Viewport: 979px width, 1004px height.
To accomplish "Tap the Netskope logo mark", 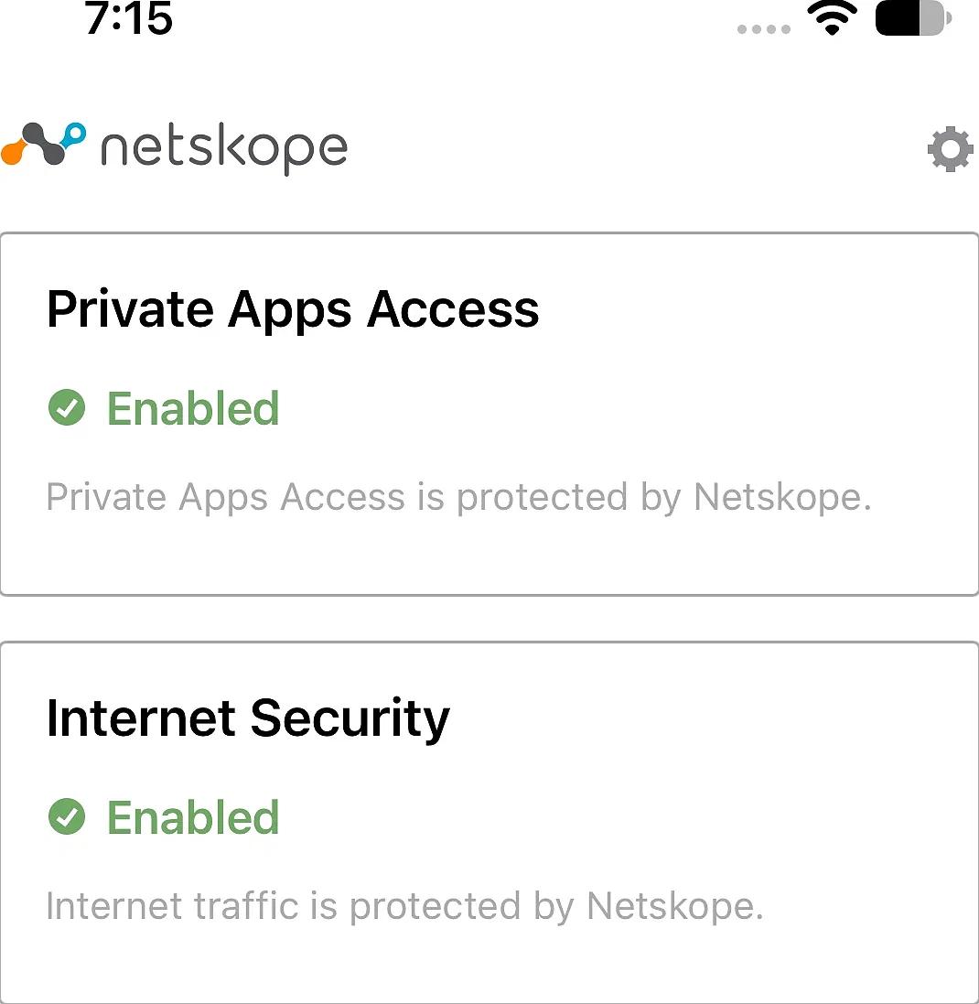I will tap(44, 144).
